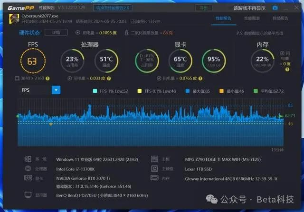Viewport: 304px width, 212px height.
Task: Switch to the 性能报告 tab
Action: tap(223, 18)
